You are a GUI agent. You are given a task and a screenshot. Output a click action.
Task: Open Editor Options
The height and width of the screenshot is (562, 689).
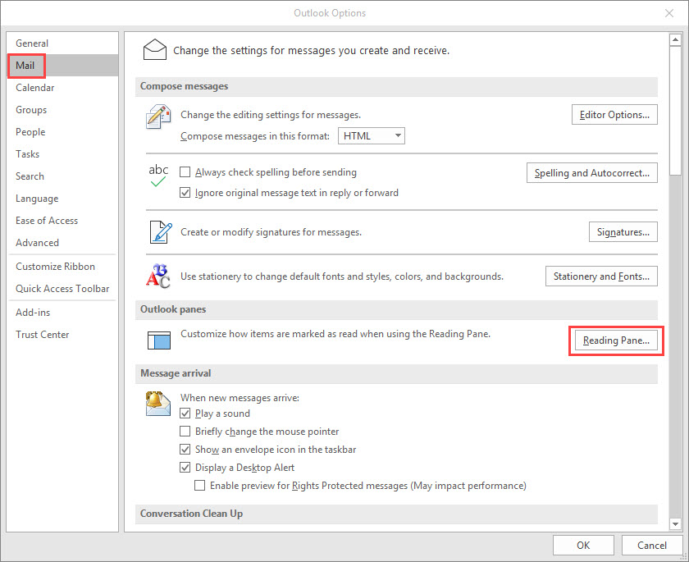click(x=614, y=115)
